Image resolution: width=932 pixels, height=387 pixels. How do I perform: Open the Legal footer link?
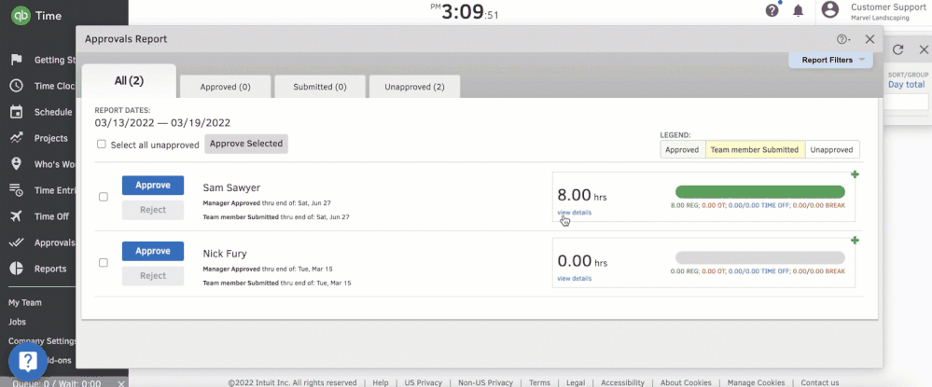[x=576, y=383]
